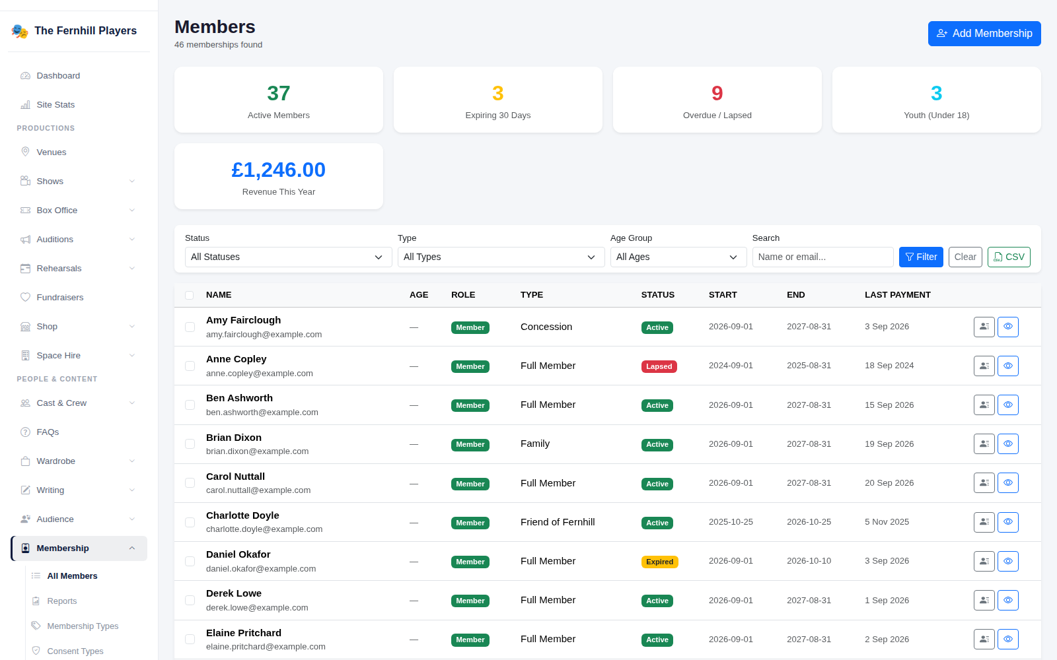Click person icon button for Derek Lowe

(984, 601)
